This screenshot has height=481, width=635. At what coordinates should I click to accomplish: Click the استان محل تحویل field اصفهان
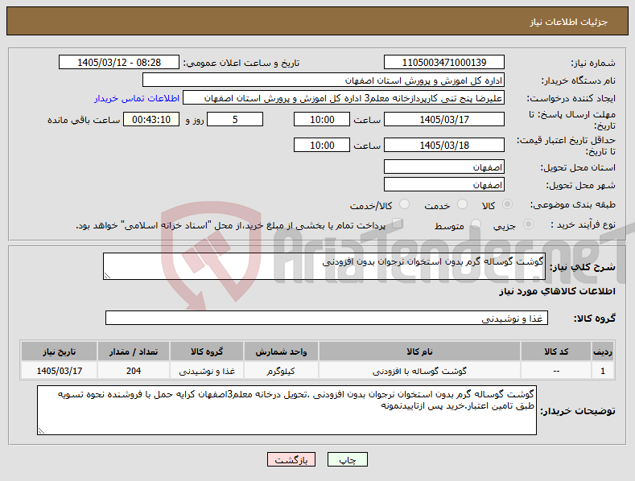click(x=443, y=166)
